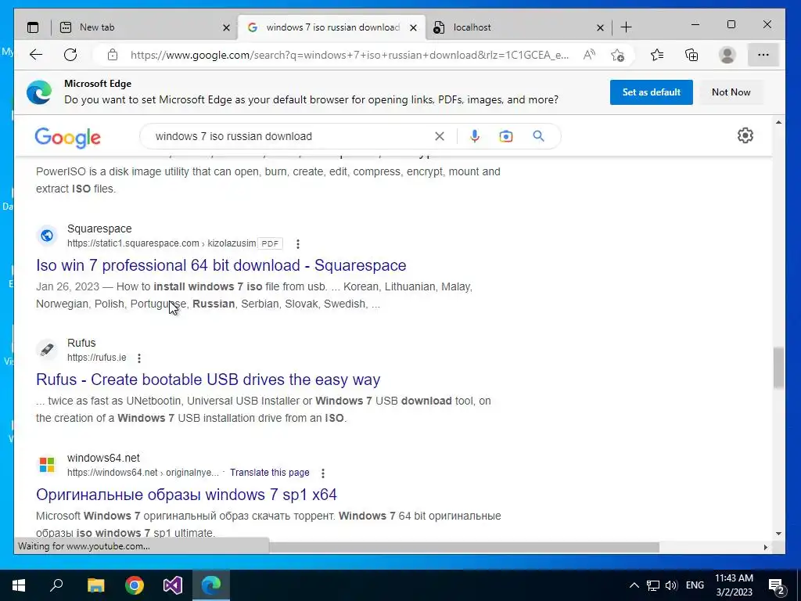Screen dimensions: 801x601
Task: Click the horizontal scrollbar right arrow
Action: tap(765, 547)
